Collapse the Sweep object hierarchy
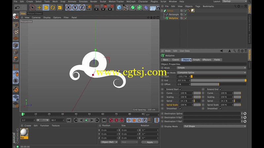Image resolution: width=264 pixels, height=148 pixels. pos(162,11)
